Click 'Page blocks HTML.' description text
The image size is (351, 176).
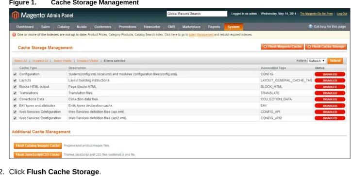[x=83, y=87]
